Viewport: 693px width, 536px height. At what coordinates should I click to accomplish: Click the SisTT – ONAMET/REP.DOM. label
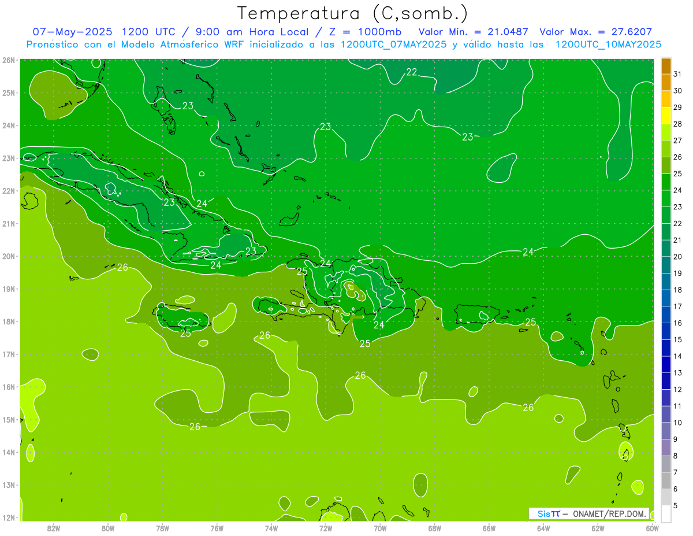[x=588, y=513]
